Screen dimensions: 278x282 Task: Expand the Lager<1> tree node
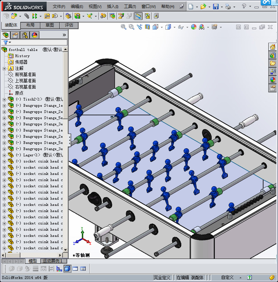click(4, 155)
